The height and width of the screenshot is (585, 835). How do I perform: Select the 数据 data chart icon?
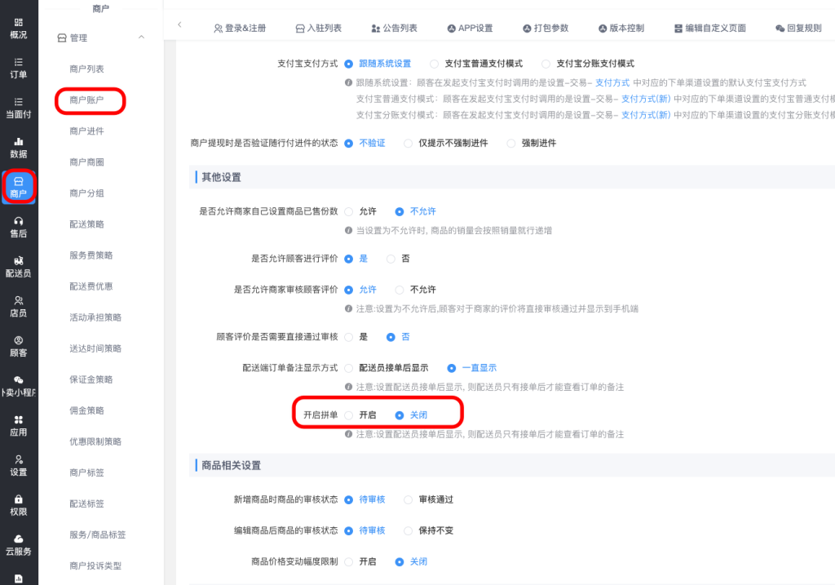click(18, 142)
